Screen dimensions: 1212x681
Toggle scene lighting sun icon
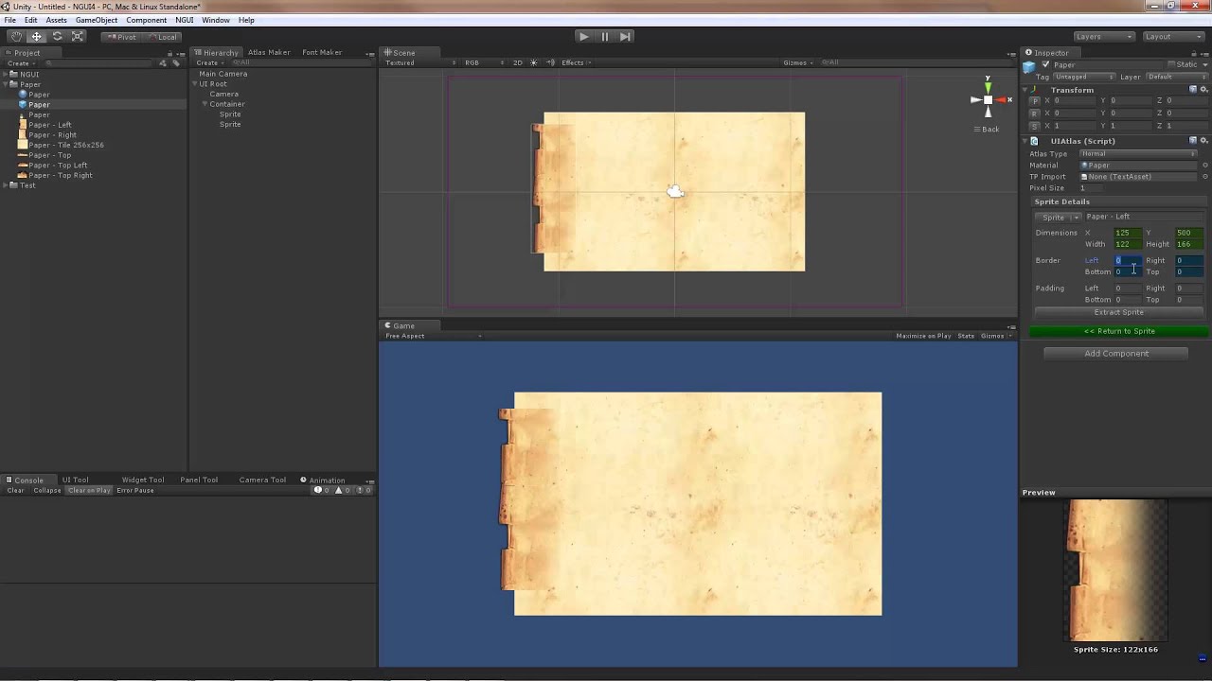[x=533, y=62]
